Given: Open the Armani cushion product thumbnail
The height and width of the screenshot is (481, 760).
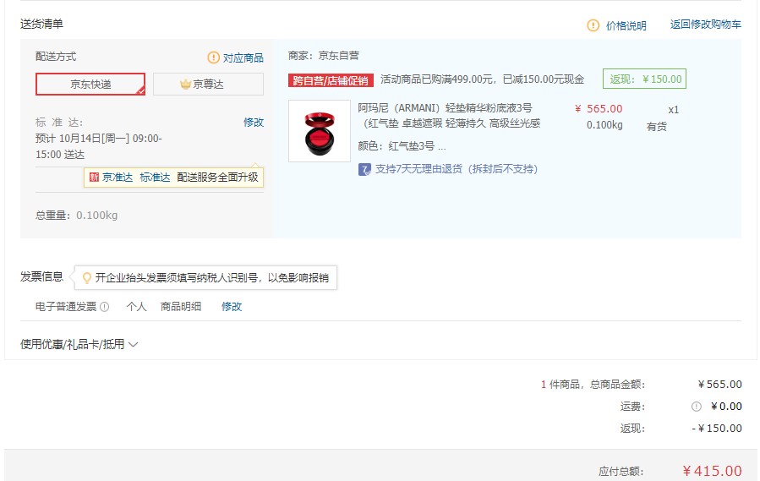Looking at the screenshot, I should (x=320, y=131).
